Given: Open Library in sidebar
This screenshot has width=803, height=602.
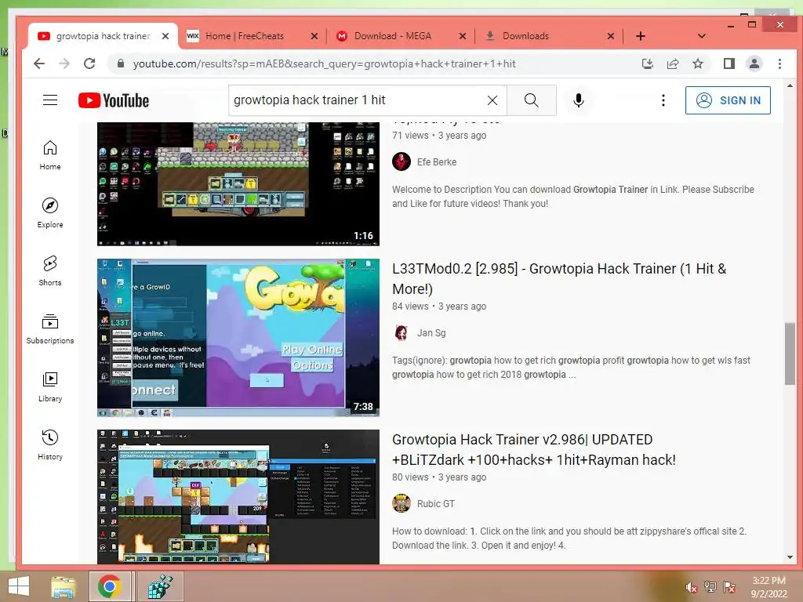Looking at the screenshot, I should pyautogui.click(x=50, y=387).
